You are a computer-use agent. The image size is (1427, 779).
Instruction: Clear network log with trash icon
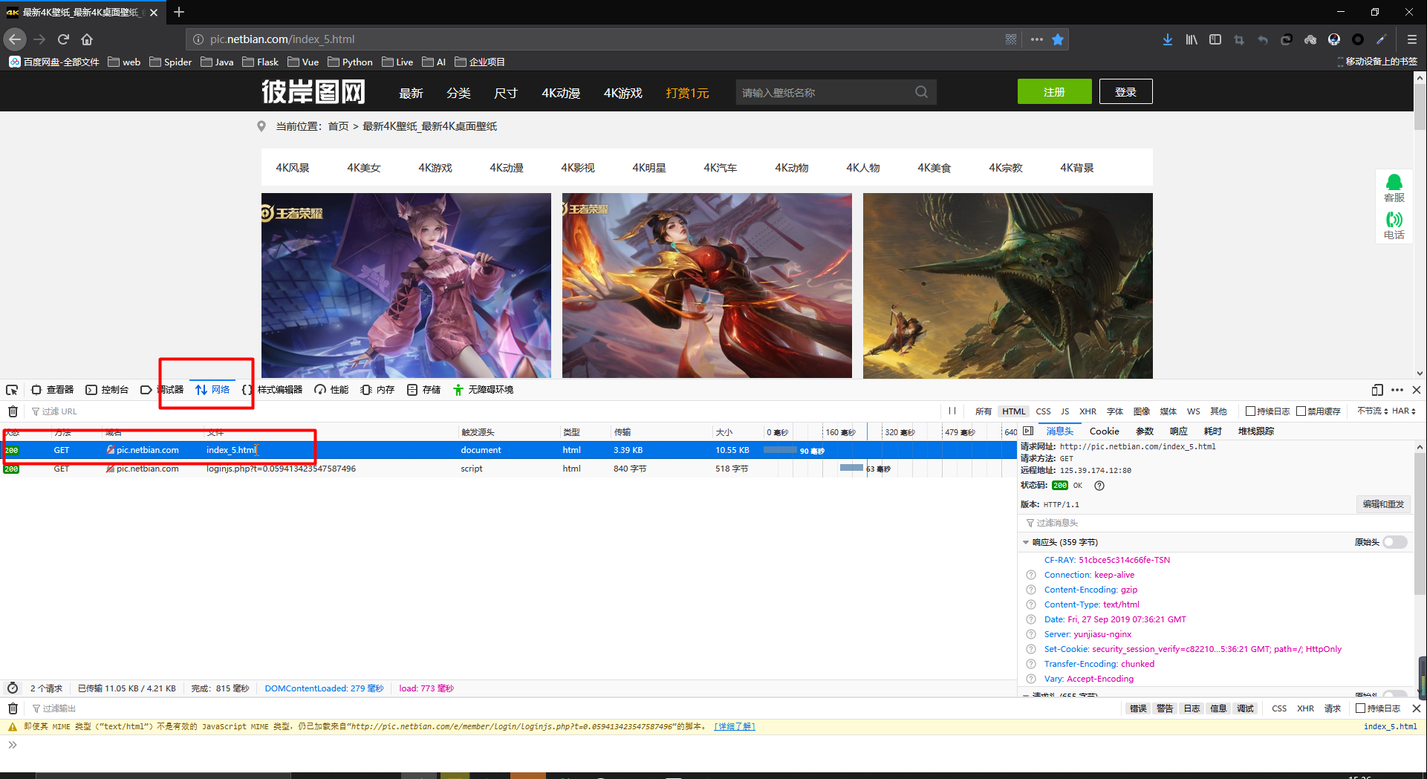(x=13, y=411)
